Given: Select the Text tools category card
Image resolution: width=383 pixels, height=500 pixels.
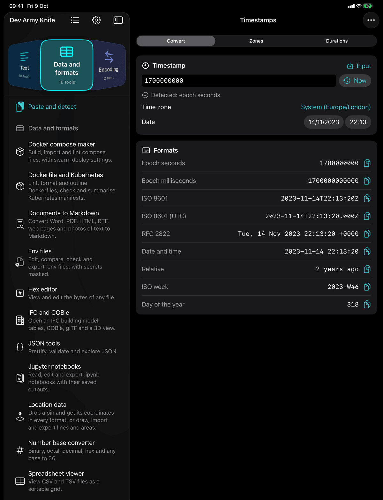Looking at the screenshot, I should coord(25,65).
